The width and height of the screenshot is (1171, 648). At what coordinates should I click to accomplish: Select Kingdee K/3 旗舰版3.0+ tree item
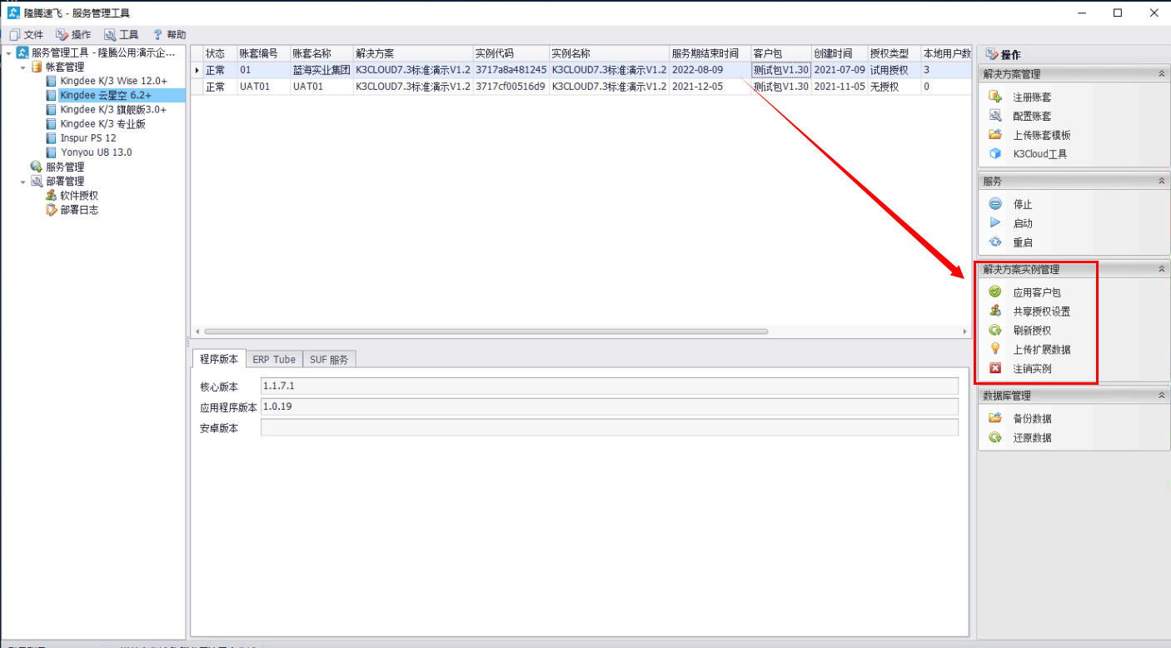coord(113,110)
